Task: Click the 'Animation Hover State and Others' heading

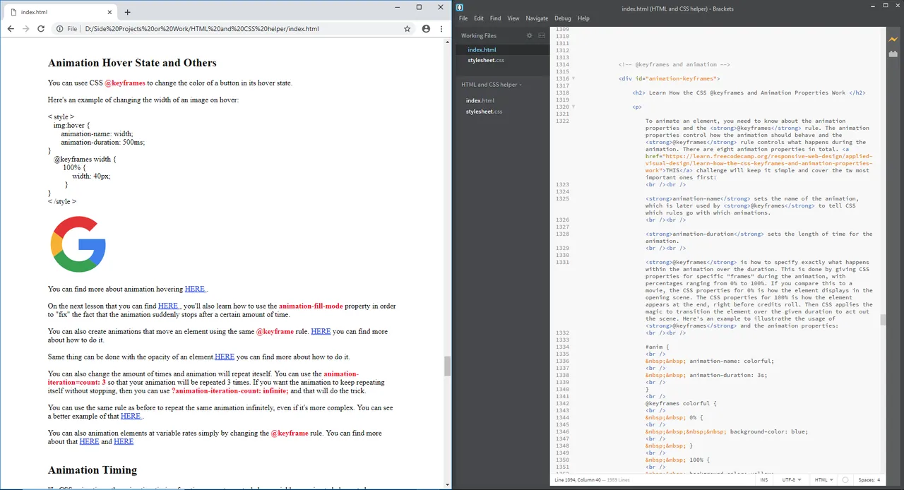Action: click(x=132, y=63)
